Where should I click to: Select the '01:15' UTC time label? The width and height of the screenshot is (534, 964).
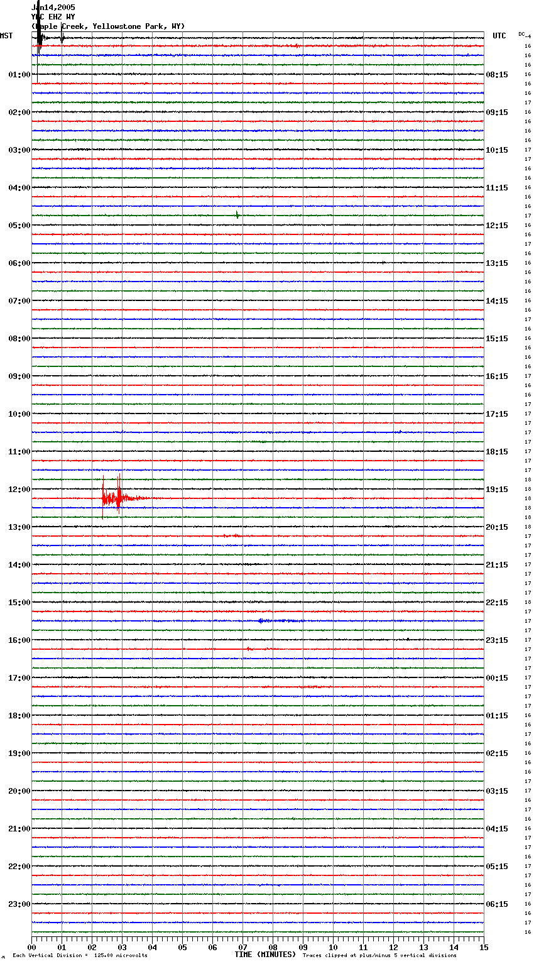point(497,716)
